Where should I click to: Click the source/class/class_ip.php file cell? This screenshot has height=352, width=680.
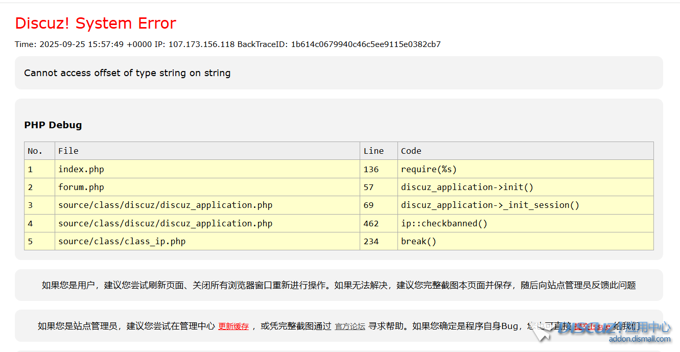click(207, 241)
